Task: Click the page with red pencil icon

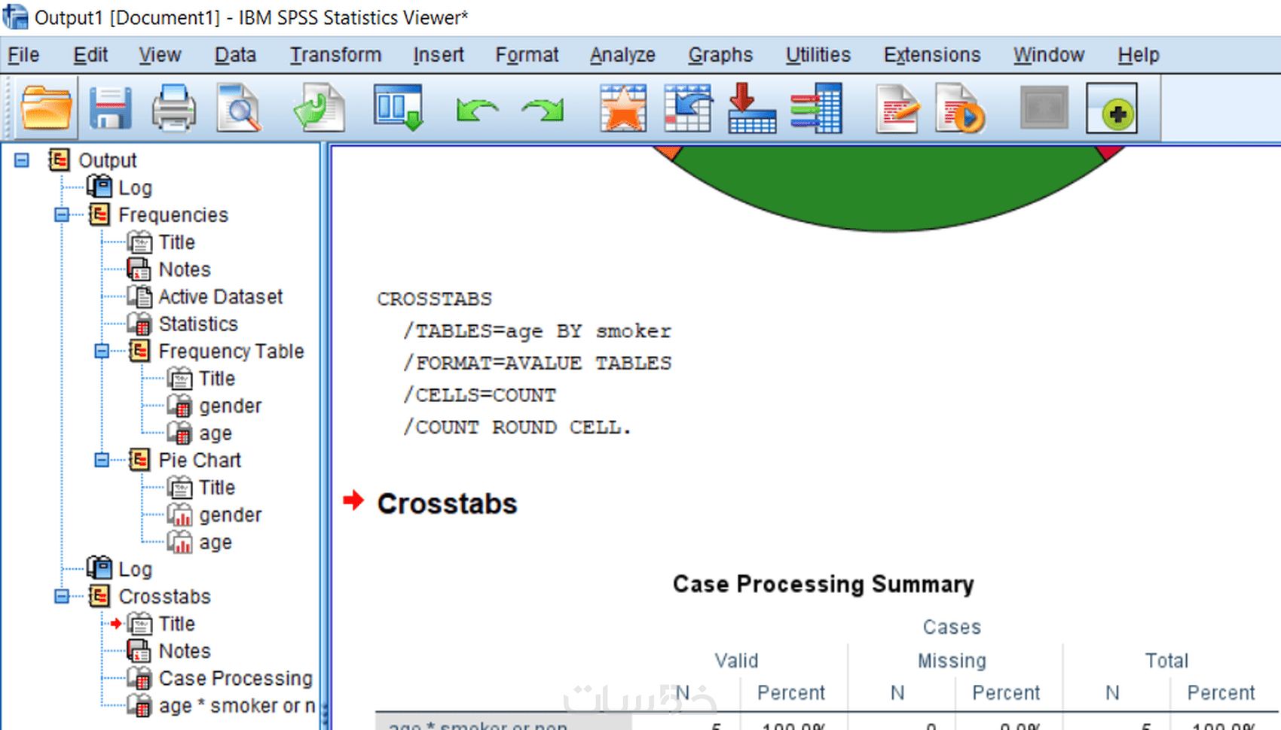Action: point(897,109)
